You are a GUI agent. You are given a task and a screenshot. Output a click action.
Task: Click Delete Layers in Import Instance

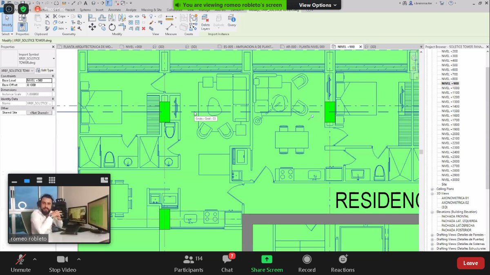205,22
